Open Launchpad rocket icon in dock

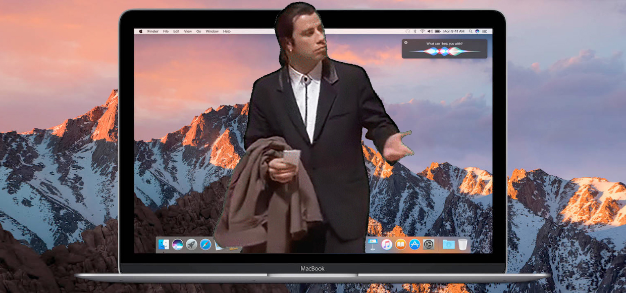coord(191,245)
